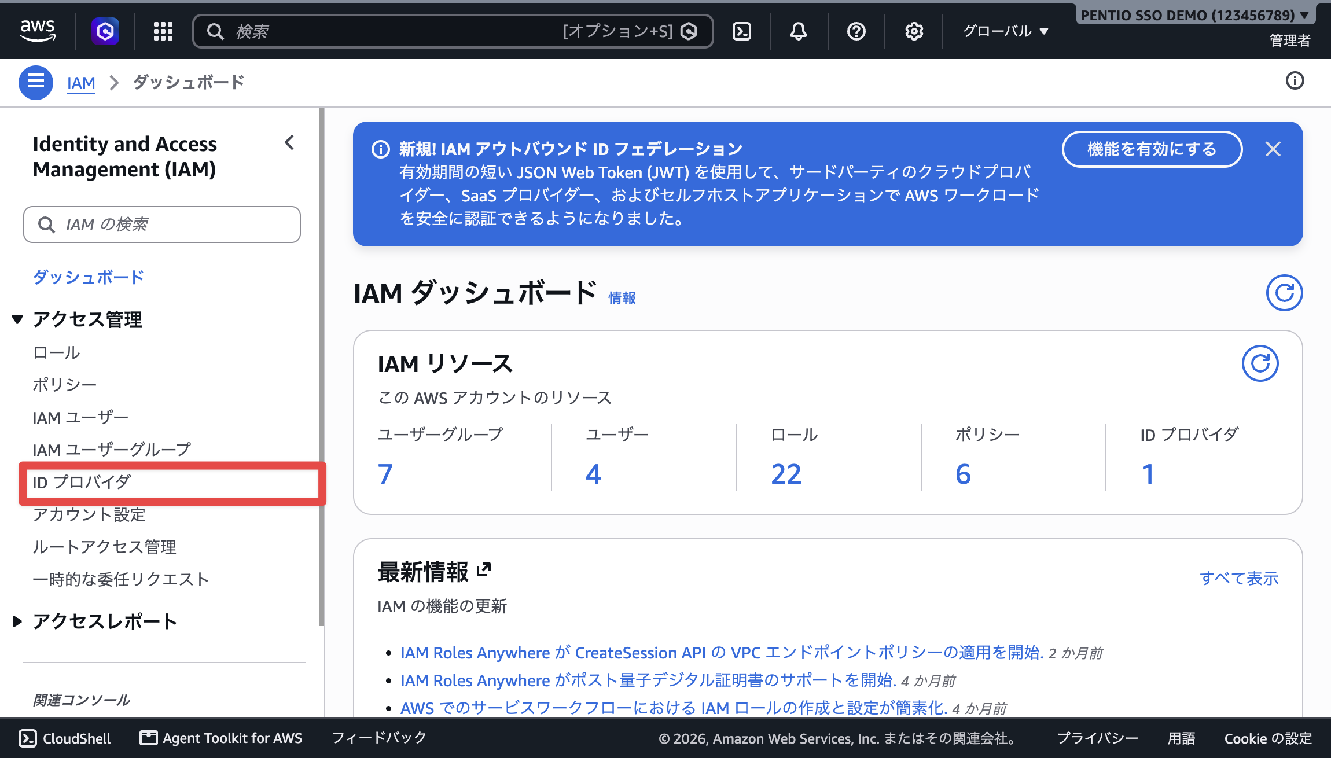Open IAM ユーザーグループ in the side navigation

112,450
